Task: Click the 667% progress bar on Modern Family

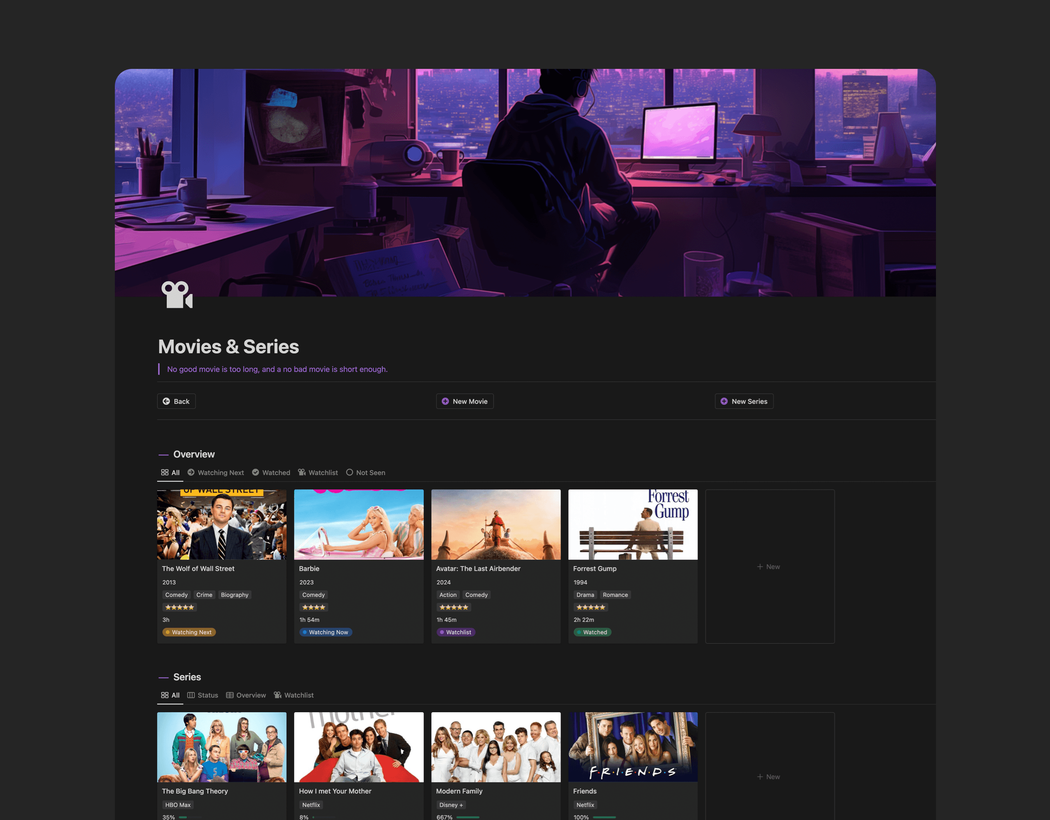Action: click(468, 817)
